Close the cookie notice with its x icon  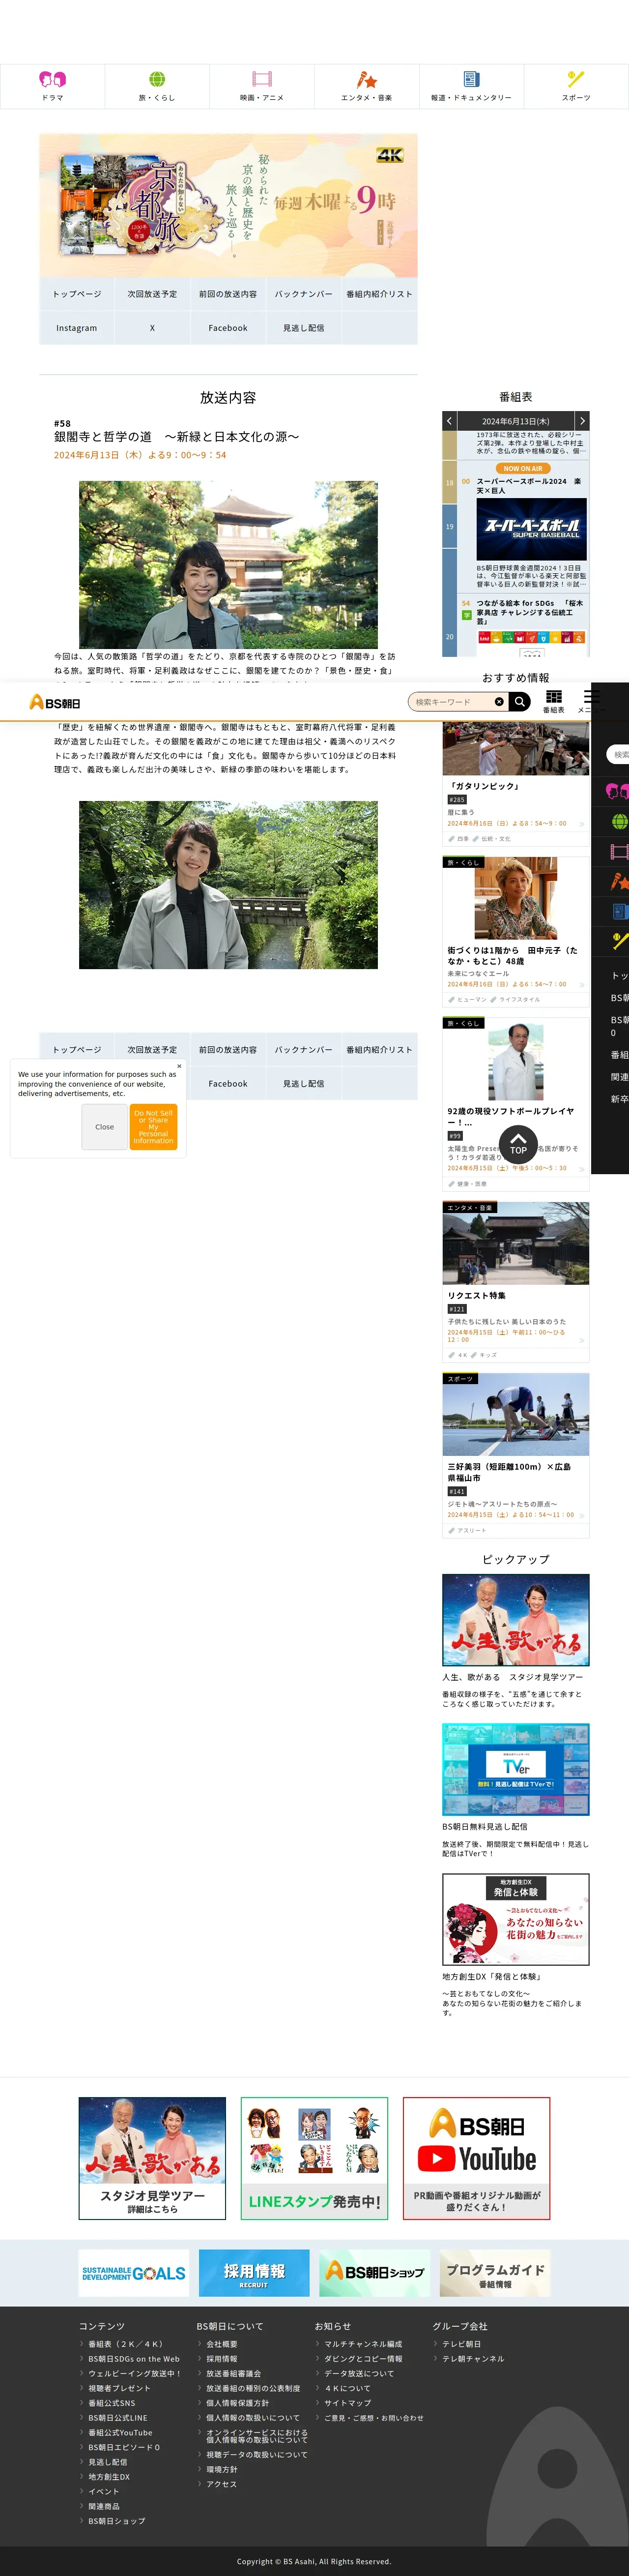[179, 1066]
